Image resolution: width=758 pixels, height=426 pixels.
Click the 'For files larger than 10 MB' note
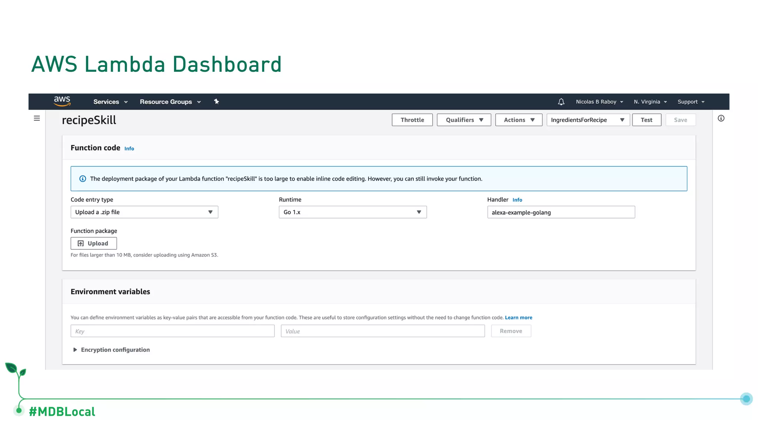click(x=144, y=255)
